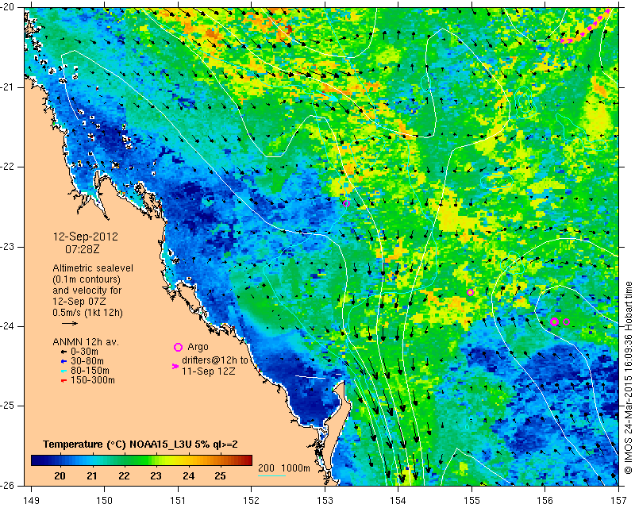The width and height of the screenshot is (635, 508).
Task: Click the "(0.1m contours)" text
Action: tap(87, 279)
